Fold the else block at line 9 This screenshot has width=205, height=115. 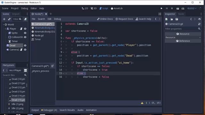coord(63,52)
